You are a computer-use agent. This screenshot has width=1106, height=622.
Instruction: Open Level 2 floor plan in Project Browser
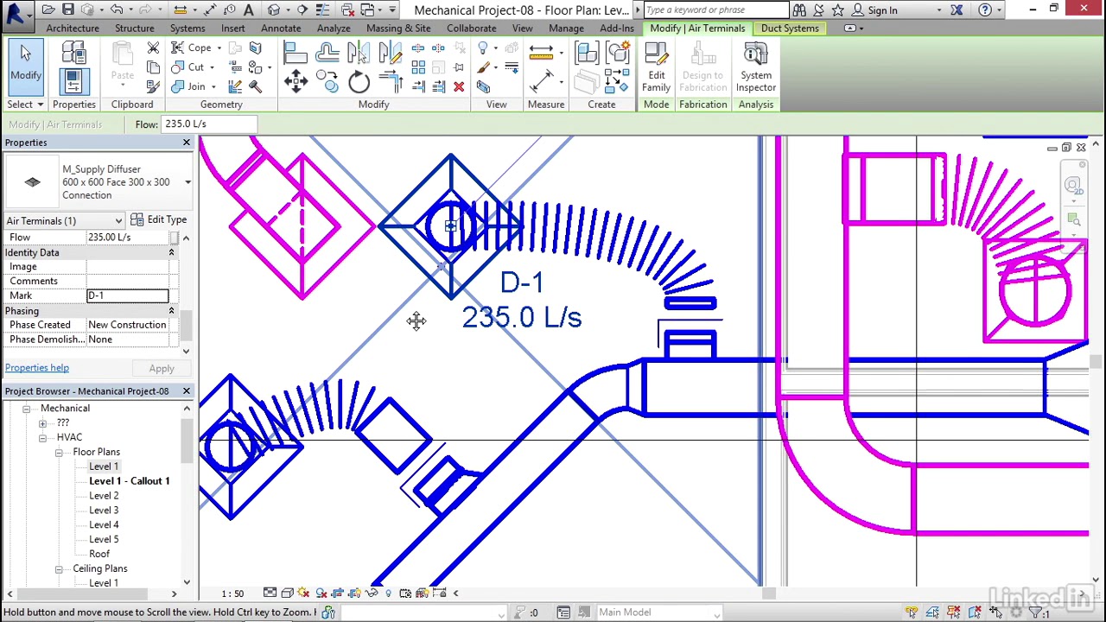click(x=104, y=496)
